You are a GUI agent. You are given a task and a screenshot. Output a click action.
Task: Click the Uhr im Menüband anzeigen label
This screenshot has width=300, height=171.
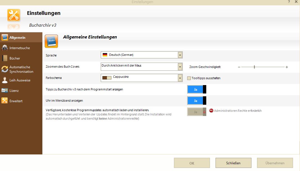(64, 101)
